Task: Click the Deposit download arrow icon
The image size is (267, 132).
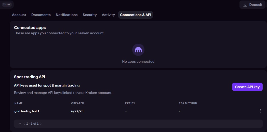Action: tap(245, 5)
